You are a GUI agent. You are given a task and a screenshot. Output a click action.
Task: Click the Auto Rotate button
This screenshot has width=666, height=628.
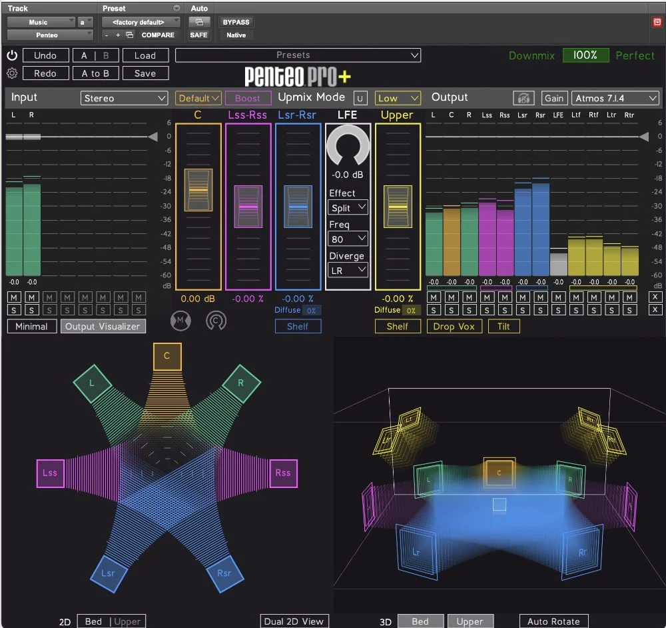tap(554, 621)
